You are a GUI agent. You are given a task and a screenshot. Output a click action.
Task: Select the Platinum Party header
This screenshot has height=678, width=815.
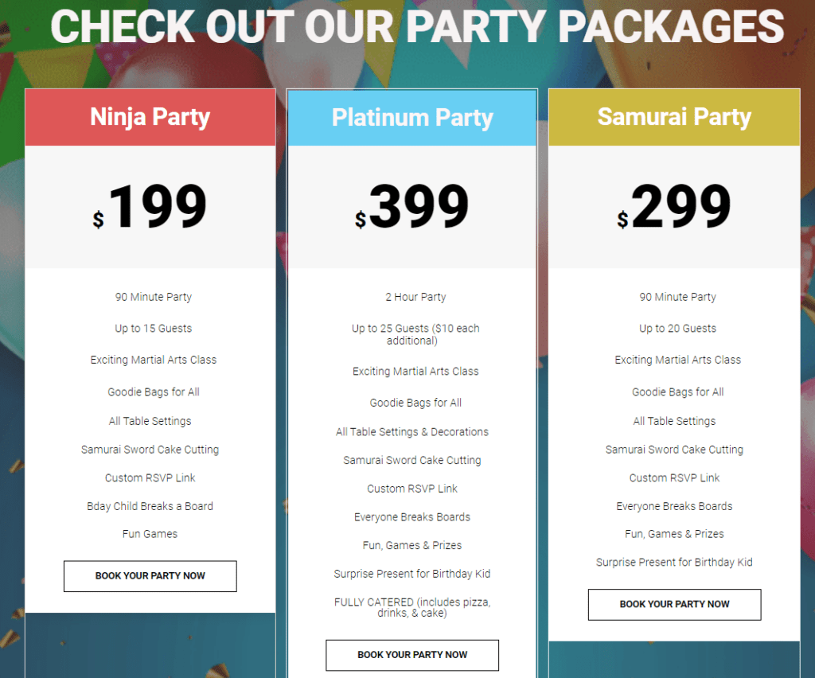click(x=411, y=116)
